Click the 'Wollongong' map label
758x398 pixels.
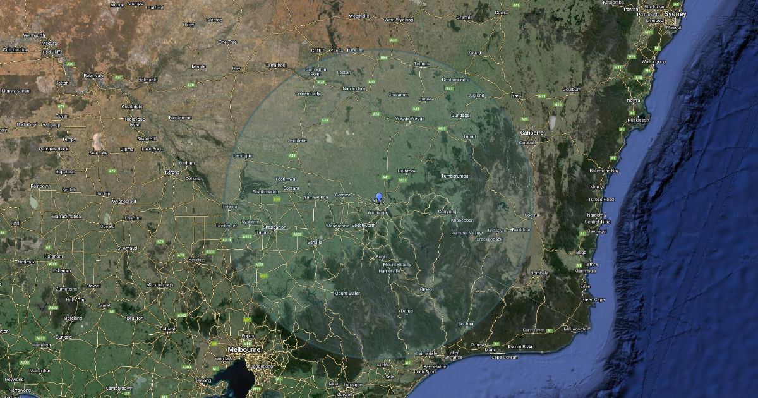pos(653,61)
